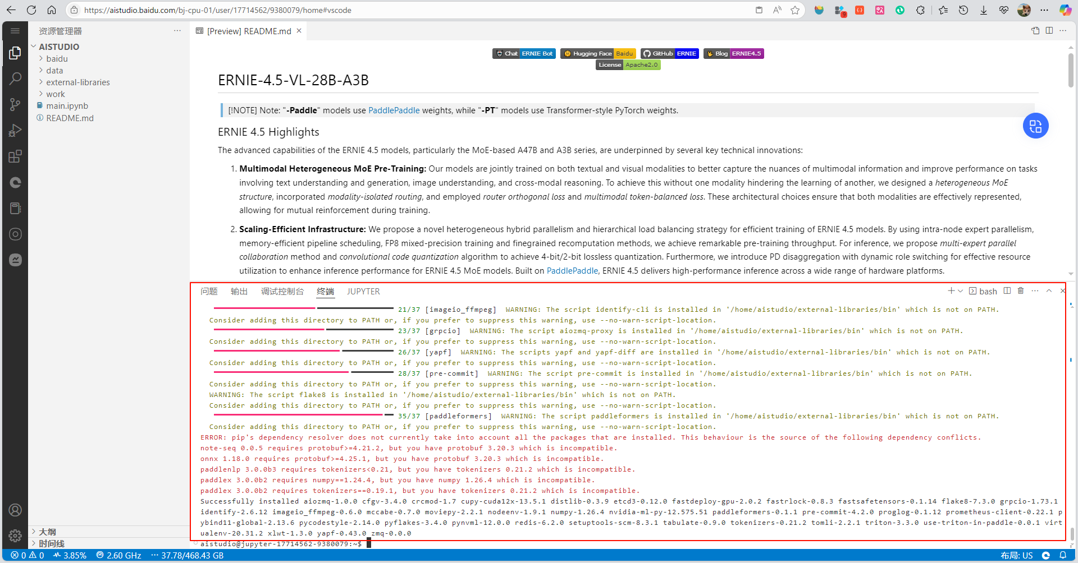
Task: Open browser history
Action: tap(963, 10)
